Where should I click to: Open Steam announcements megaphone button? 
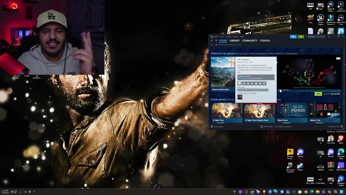coord(293,37)
